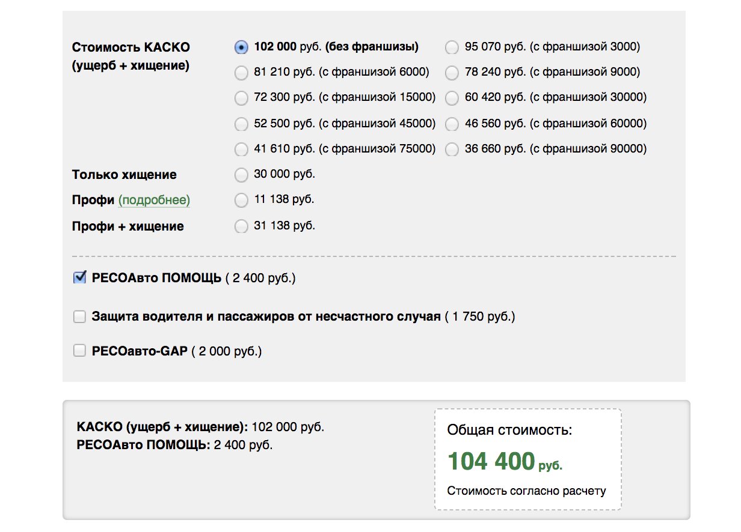Click the Только хищение label
741x532 pixels.
pyautogui.click(x=125, y=175)
